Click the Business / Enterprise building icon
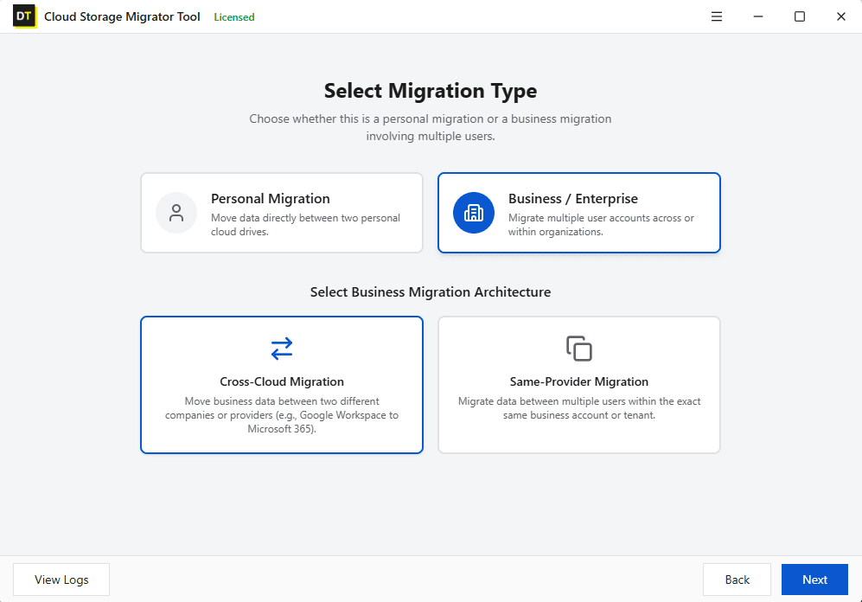Viewport: 862px width, 602px height. [x=474, y=213]
